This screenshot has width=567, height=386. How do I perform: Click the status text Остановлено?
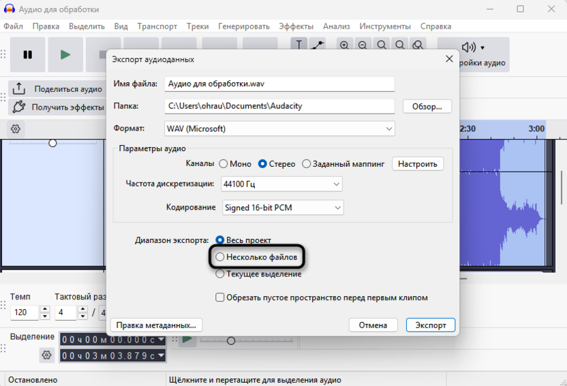33,380
